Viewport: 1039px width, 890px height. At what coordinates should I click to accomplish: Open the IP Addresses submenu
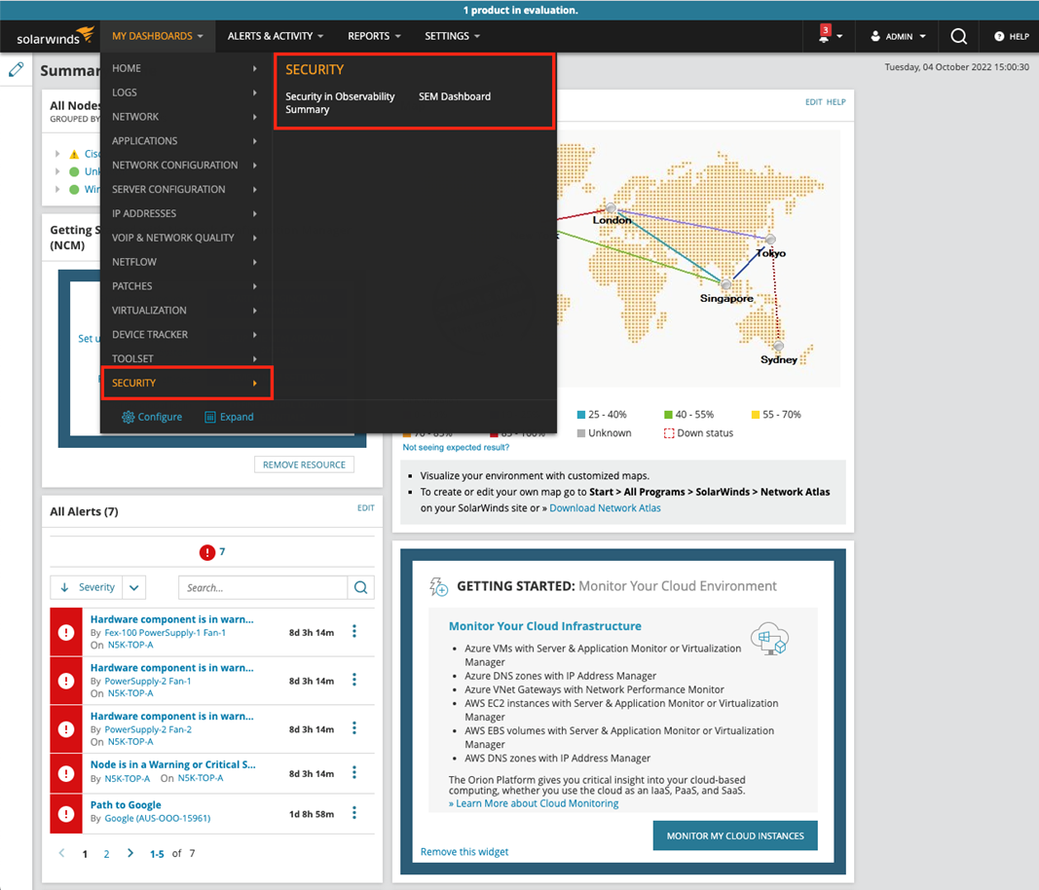(x=184, y=213)
